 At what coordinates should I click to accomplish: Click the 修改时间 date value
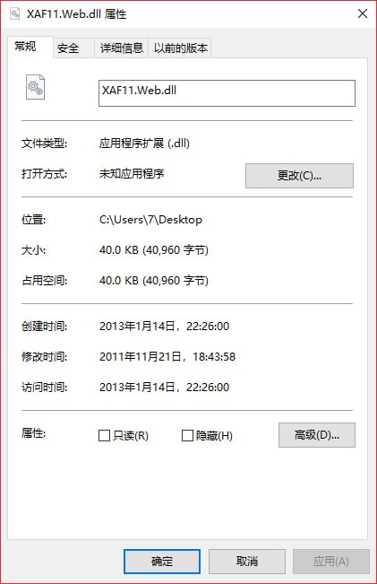pyautogui.click(x=167, y=357)
